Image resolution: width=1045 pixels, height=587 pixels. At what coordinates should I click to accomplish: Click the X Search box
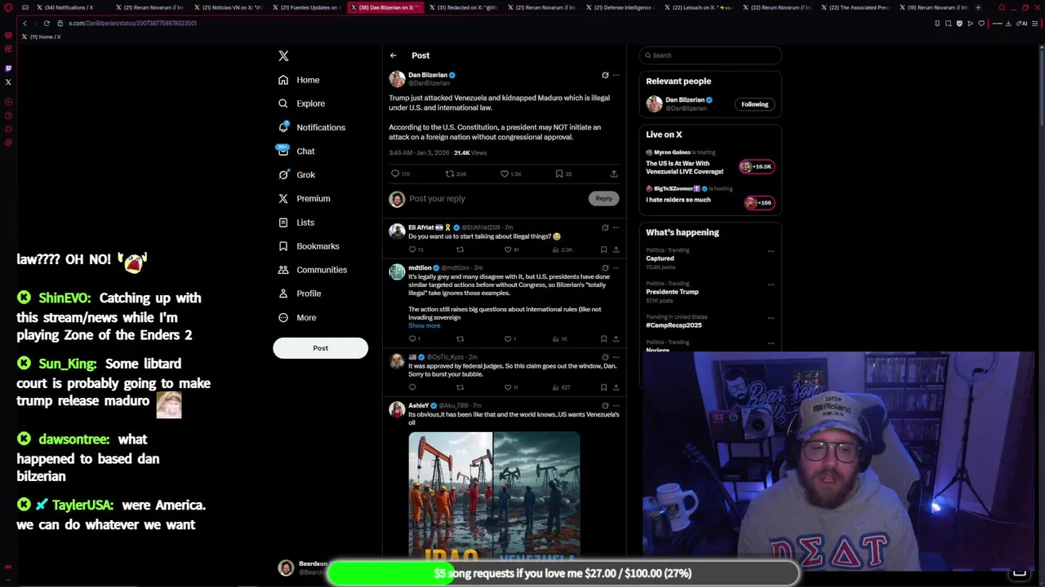click(710, 55)
